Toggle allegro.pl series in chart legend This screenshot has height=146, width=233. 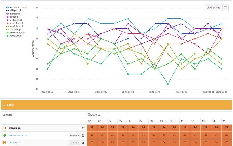click(x=13, y=10)
